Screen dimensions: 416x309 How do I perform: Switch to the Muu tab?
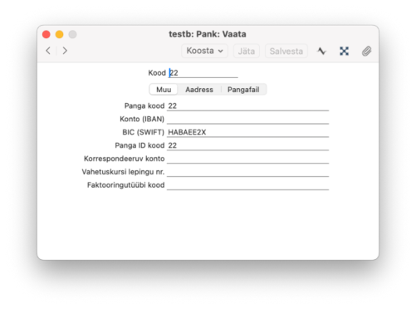tap(164, 90)
